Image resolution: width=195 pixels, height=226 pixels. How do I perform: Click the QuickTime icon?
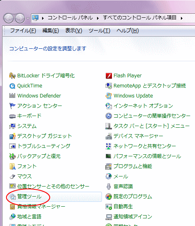(12, 86)
